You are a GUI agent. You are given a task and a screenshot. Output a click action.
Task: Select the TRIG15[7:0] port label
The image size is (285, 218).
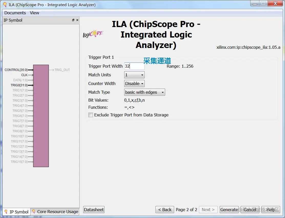coord(19,162)
